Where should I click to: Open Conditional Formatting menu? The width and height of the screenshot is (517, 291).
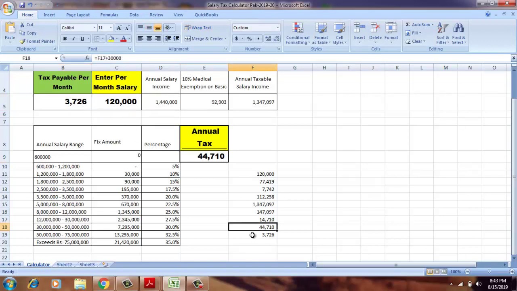pos(298,34)
